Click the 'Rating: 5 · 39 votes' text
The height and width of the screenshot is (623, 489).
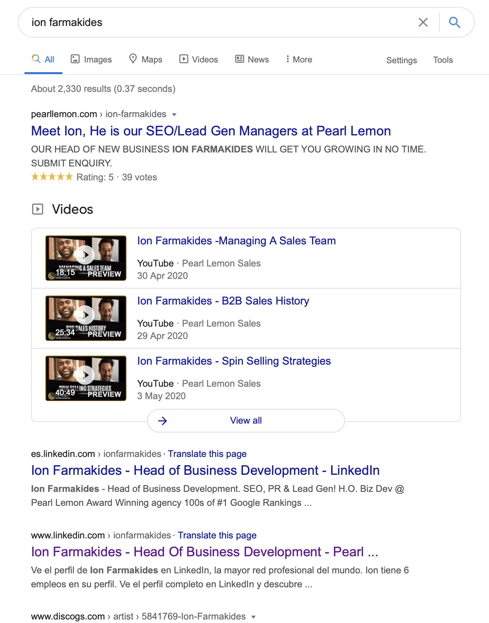pyautogui.click(x=117, y=177)
